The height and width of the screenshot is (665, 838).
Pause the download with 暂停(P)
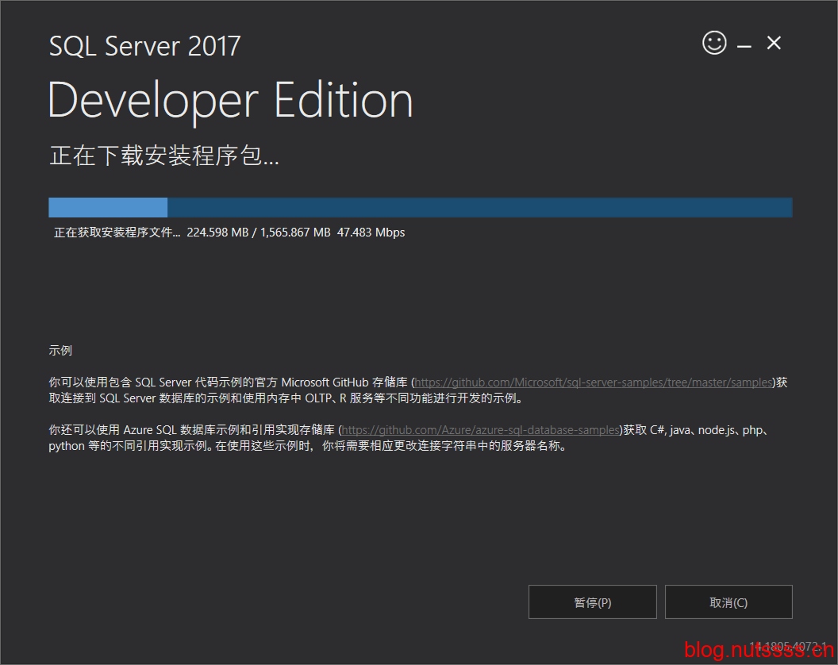(x=592, y=602)
